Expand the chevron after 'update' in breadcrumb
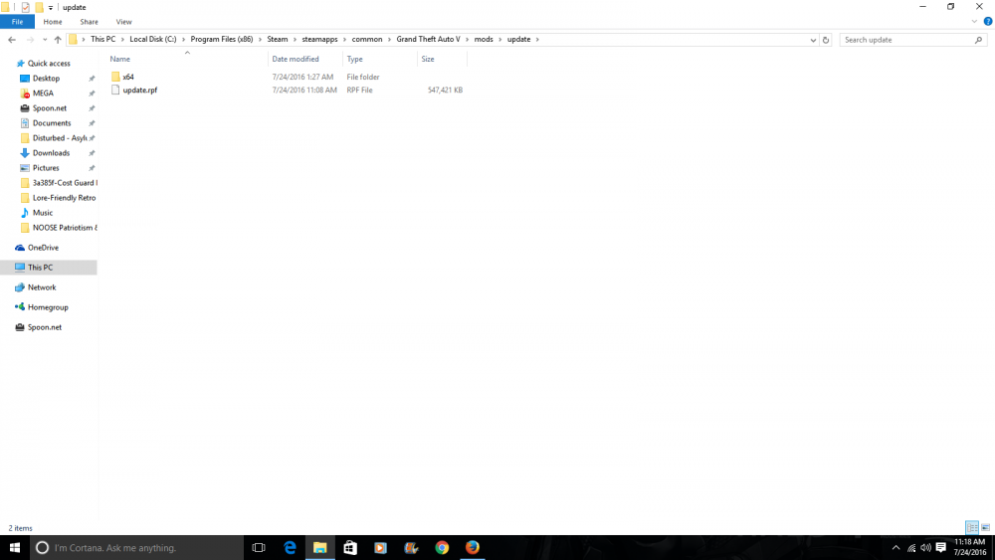995x560 pixels. (537, 40)
